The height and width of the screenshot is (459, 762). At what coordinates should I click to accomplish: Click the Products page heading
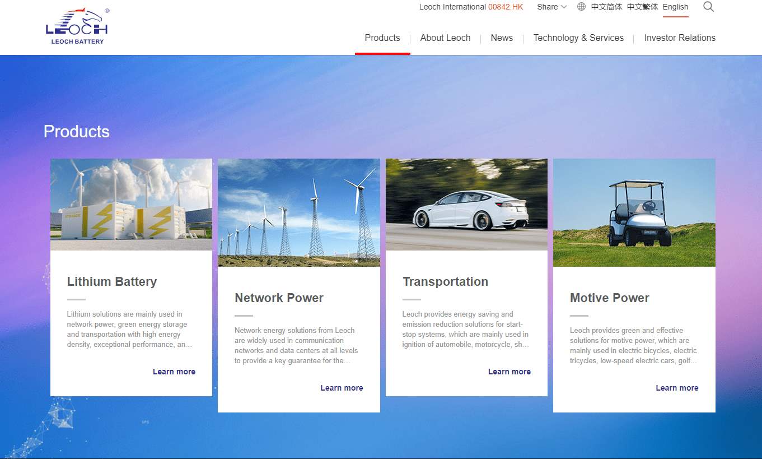[77, 132]
